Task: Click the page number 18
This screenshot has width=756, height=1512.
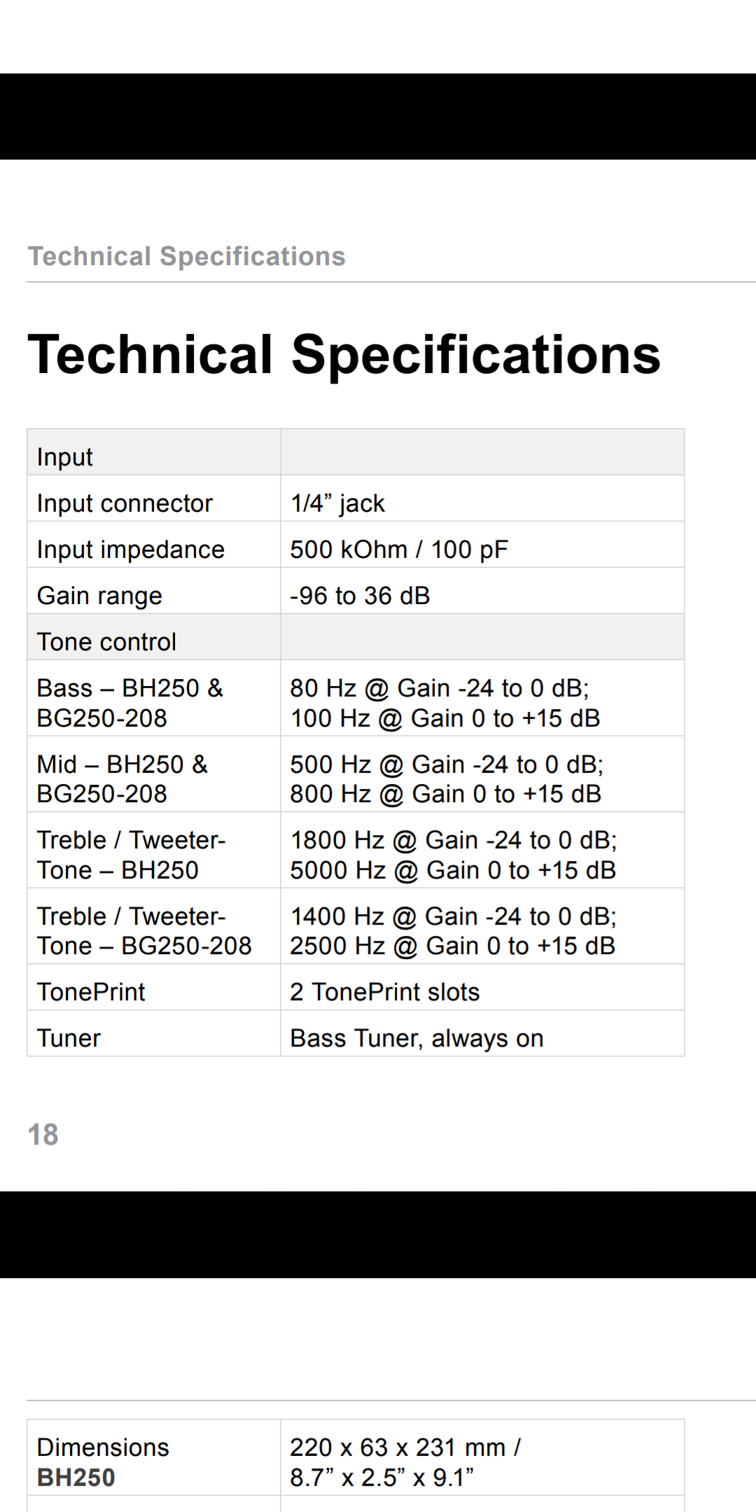Action: coord(43,1135)
